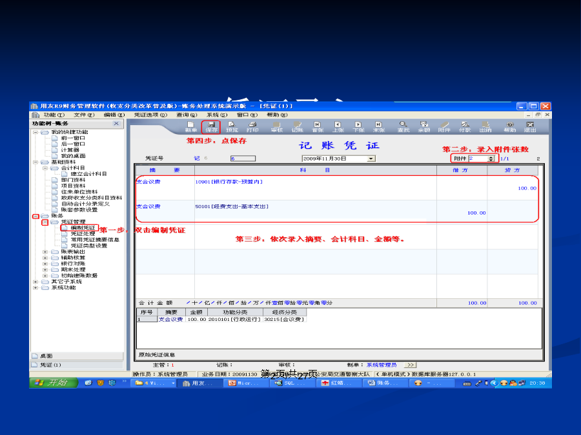Open 帮助 menu in menu bar
The image size is (581, 435).
coord(277,115)
